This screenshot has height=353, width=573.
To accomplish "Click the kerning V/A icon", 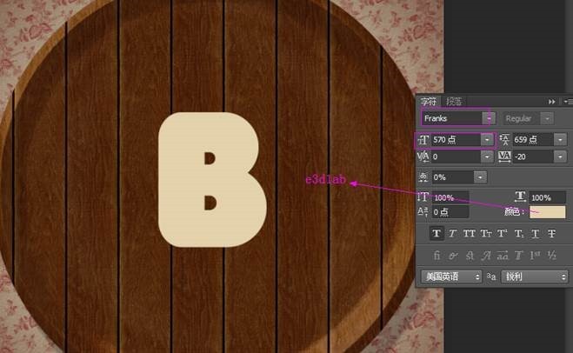I will click(x=423, y=157).
